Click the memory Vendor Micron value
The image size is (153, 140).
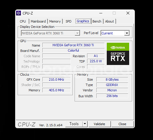(112, 90)
